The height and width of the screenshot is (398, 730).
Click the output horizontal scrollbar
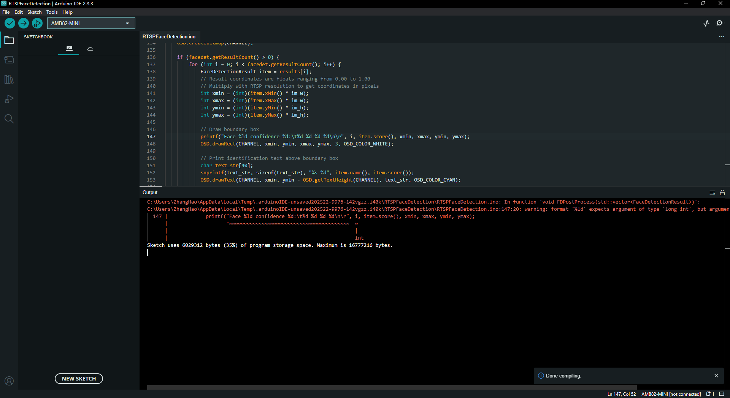point(392,387)
